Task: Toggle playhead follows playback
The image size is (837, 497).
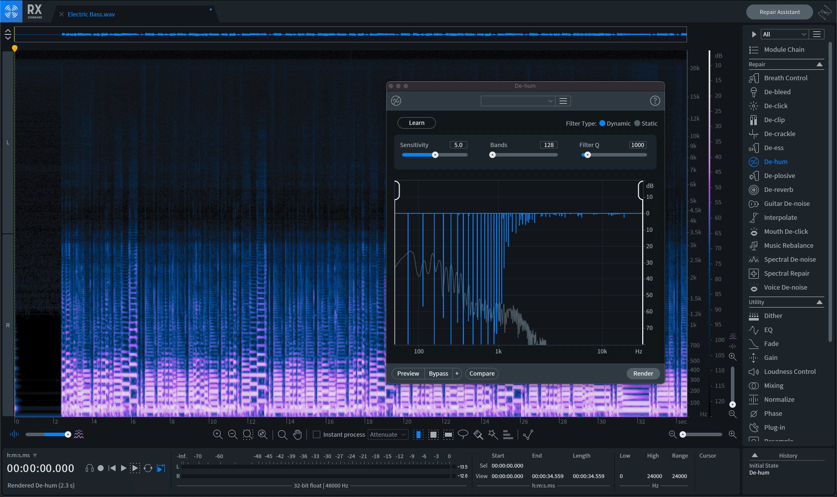Action: tap(161, 468)
